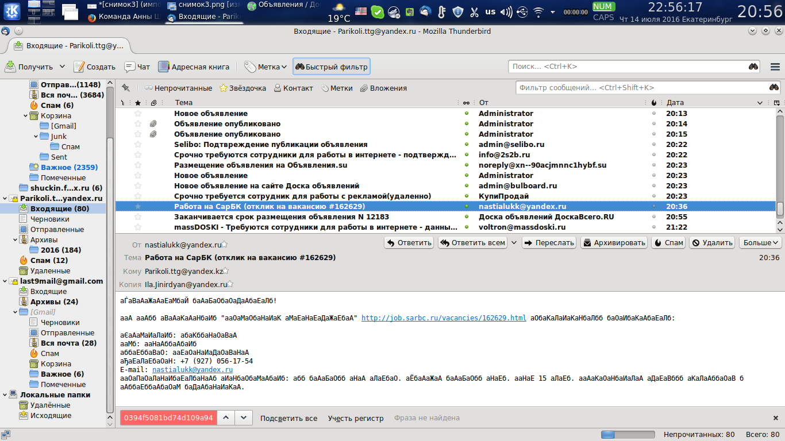Filter by Контакт address book contacts
Viewport: 785px width, 441px height.
tap(293, 88)
